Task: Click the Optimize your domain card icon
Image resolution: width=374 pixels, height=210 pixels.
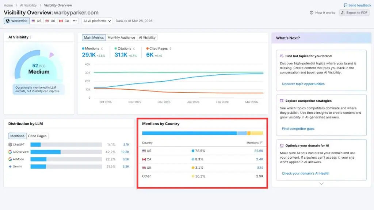Action: pyautogui.click(x=282, y=145)
